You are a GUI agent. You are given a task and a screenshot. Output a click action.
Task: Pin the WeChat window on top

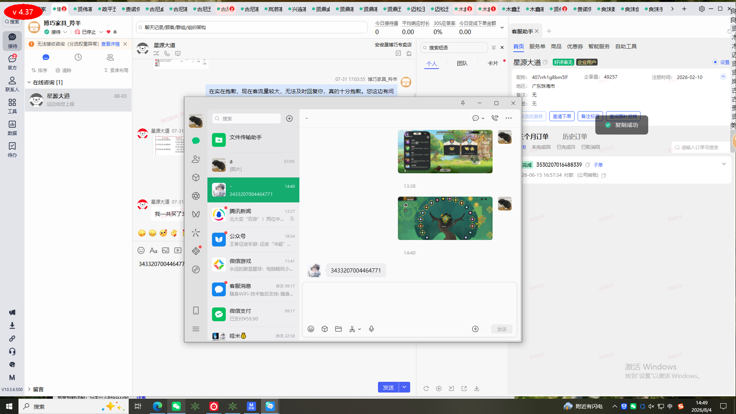pos(463,103)
